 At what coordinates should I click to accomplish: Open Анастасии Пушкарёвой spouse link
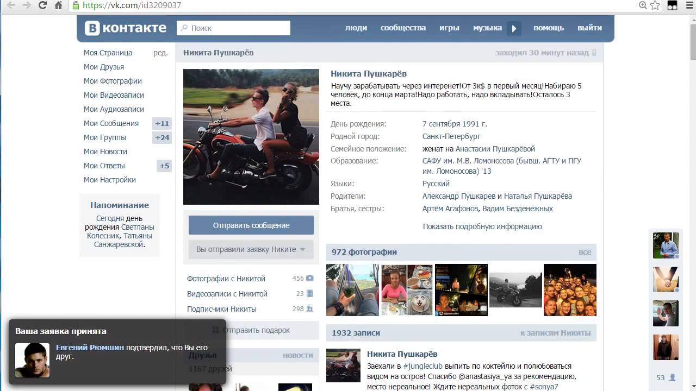[x=495, y=149]
